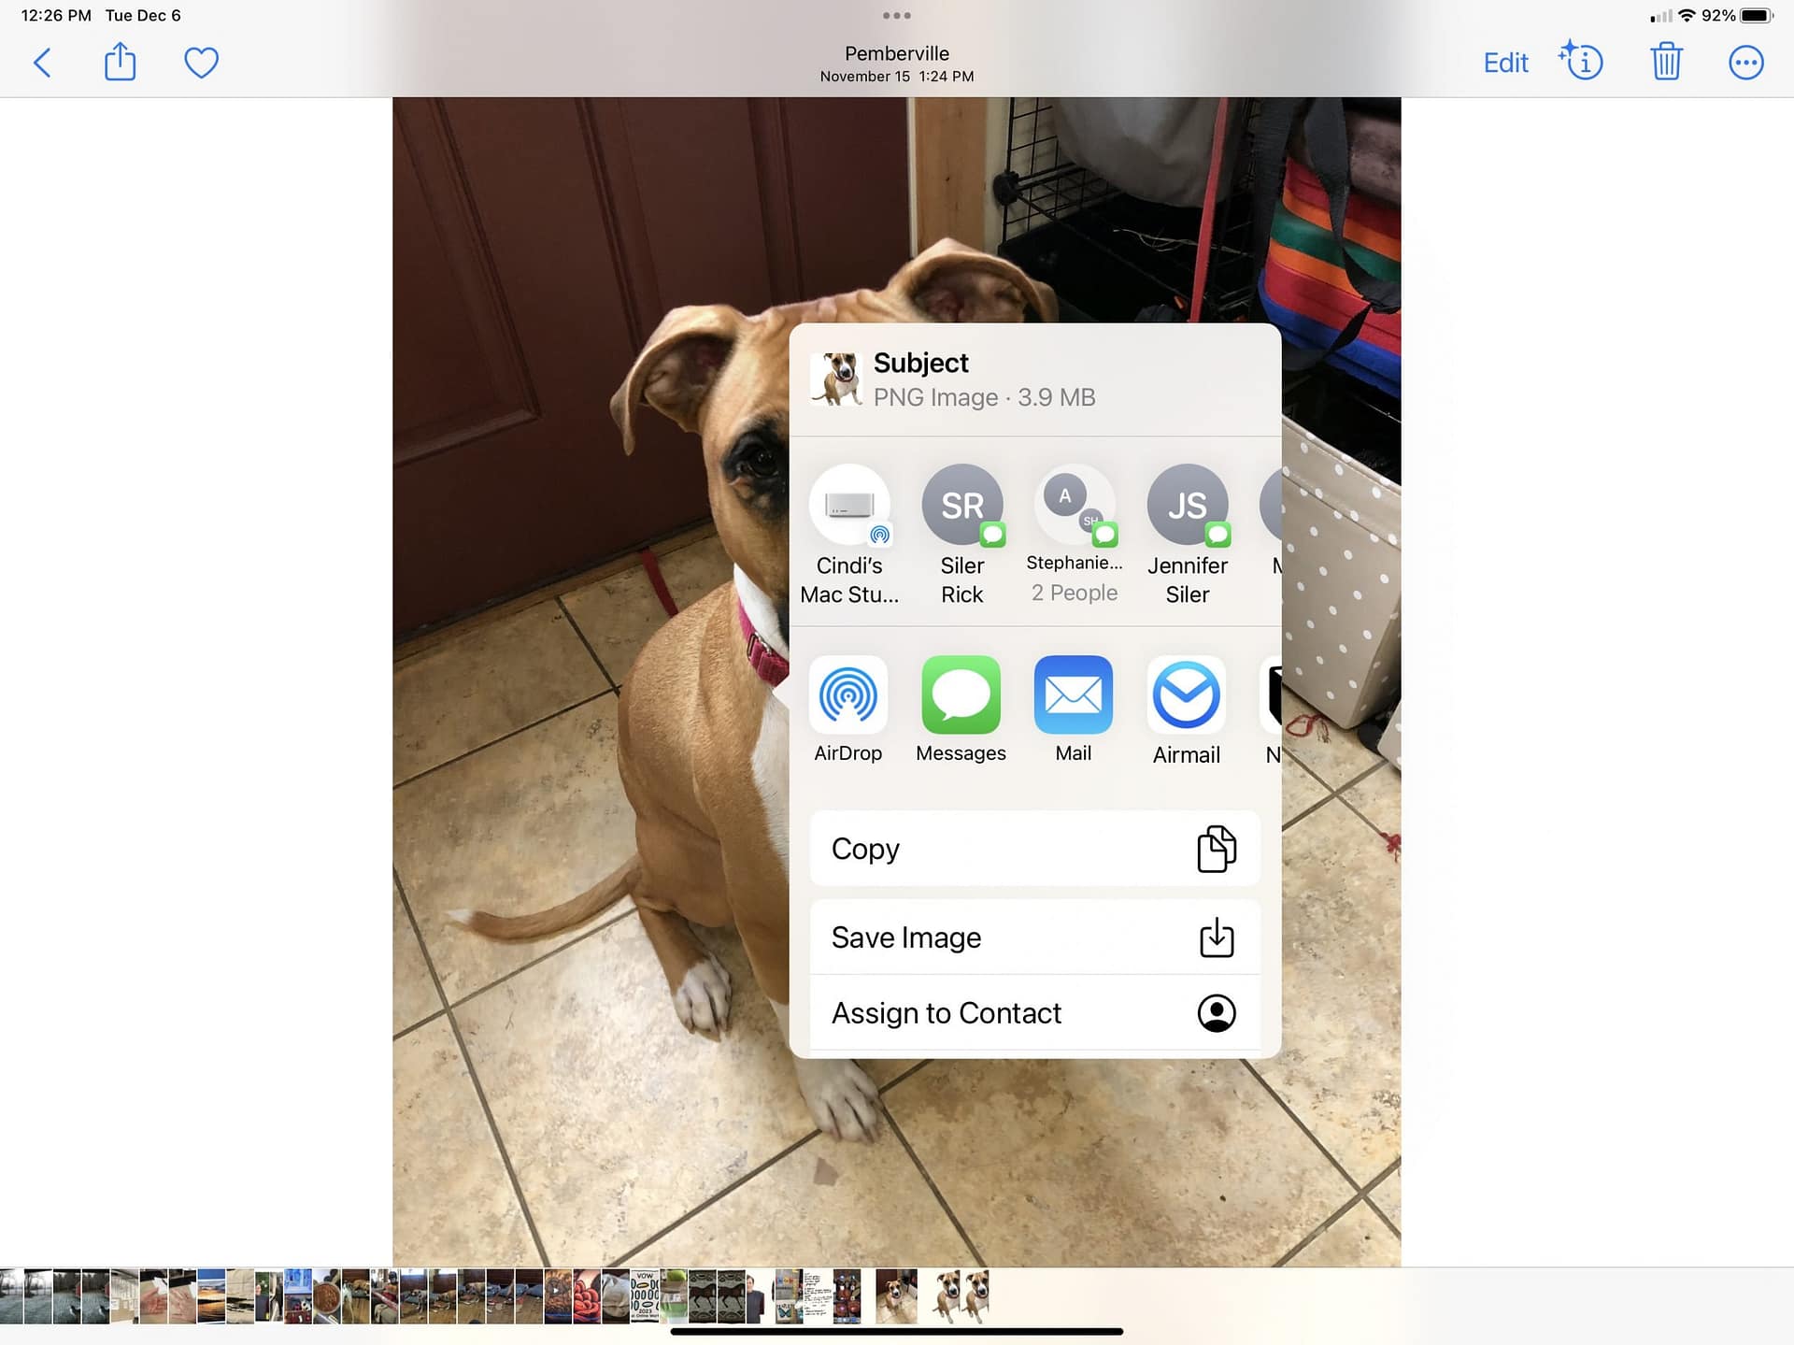Screen dimensions: 1794x1345
Task: Send to contact Siler Rick
Action: pos(961,506)
